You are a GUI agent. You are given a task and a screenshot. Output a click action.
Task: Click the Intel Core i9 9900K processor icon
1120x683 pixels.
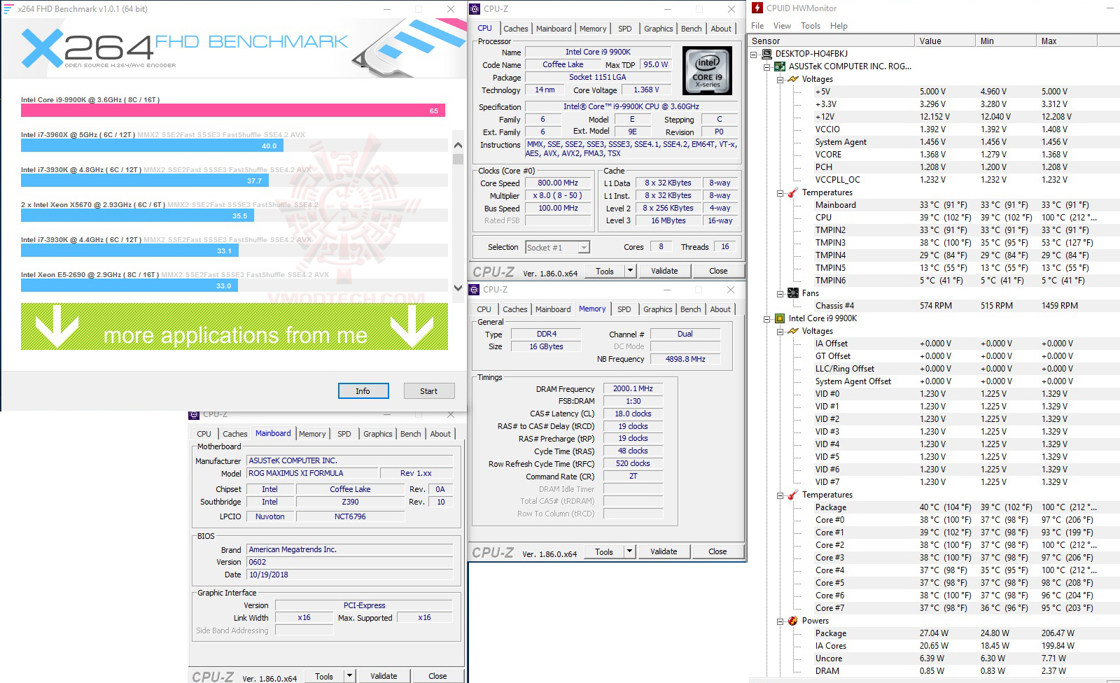pos(779,318)
